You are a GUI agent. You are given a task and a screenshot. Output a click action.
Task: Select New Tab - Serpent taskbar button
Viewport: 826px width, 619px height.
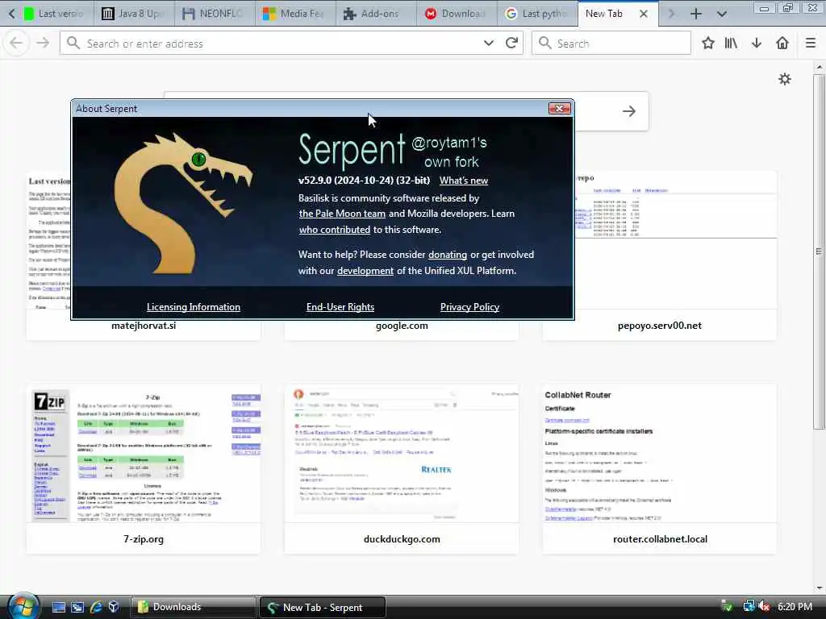323,608
